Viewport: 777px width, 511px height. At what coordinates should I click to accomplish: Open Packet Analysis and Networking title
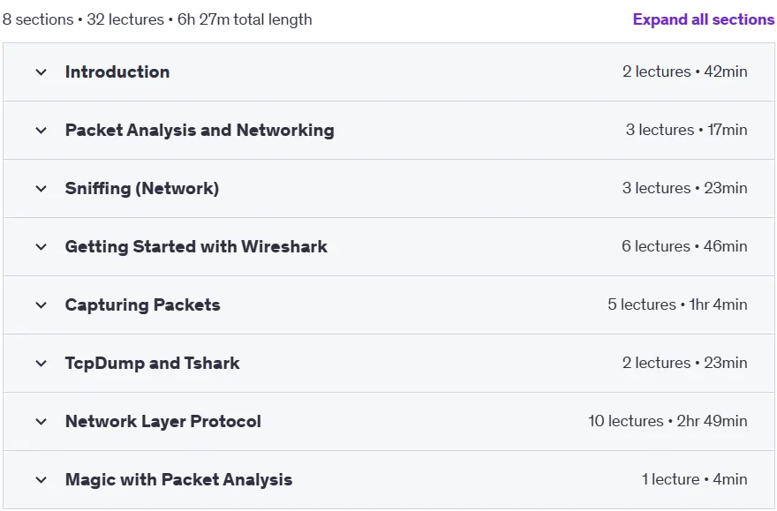[x=200, y=131]
